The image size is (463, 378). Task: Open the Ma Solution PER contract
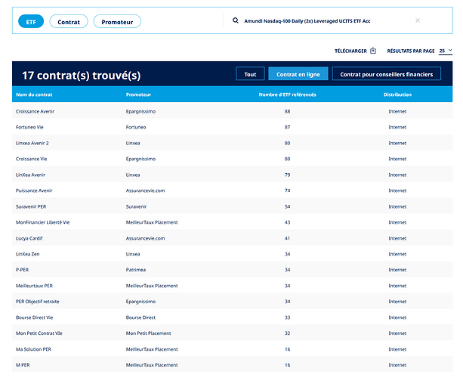(33, 349)
